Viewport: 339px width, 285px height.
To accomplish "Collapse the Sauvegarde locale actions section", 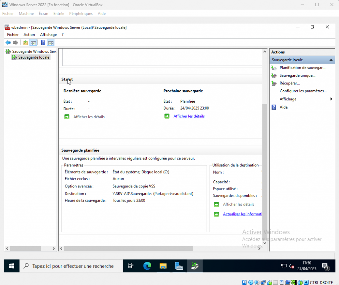I will click(330, 60).
